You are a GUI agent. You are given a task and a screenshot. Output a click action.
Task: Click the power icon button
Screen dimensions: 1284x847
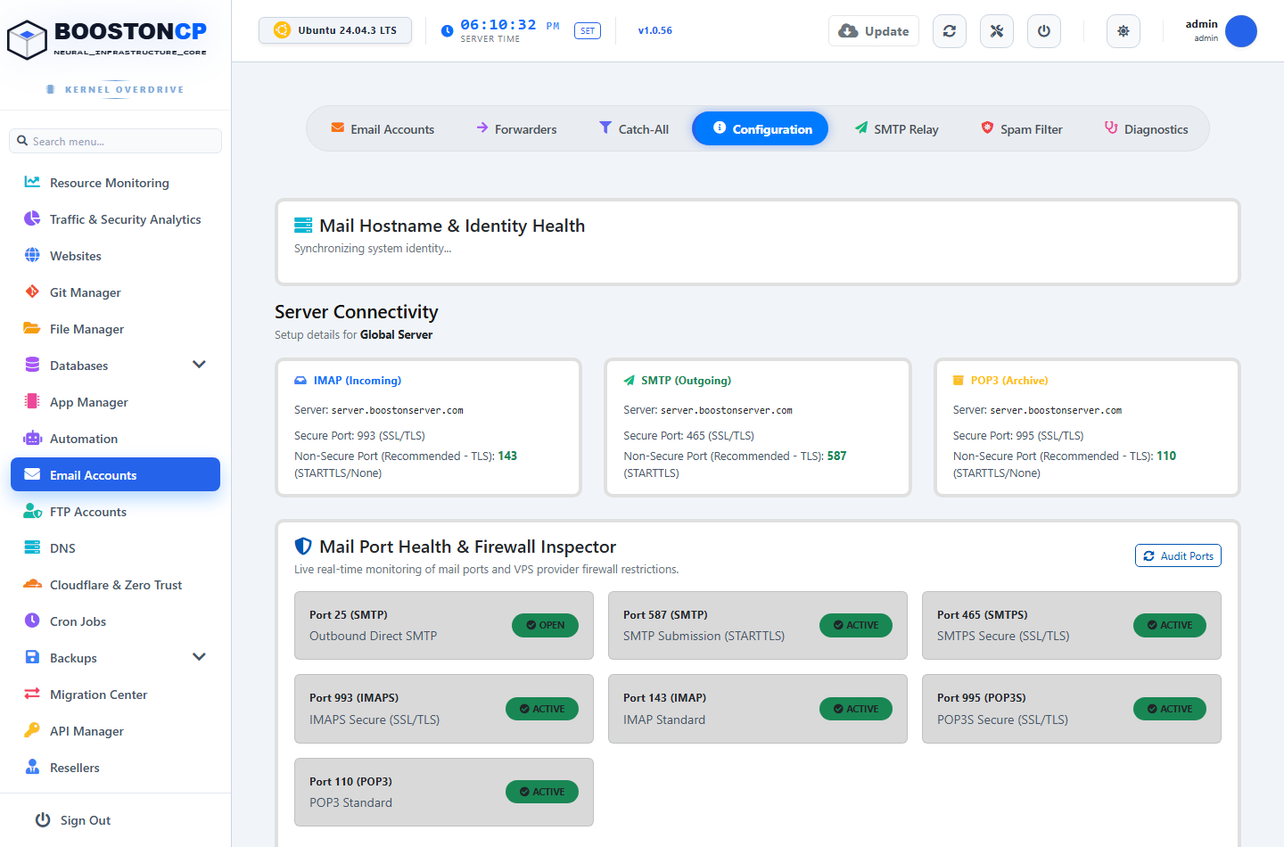(x=1044, y=31)
